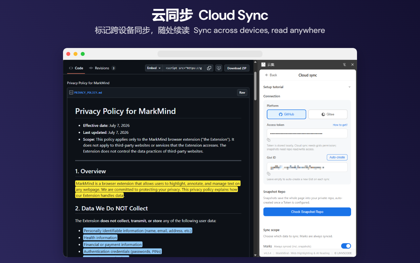Screen dimensions: 420x263
Task: Open the Embed dropdown
Action: tap(154, 68)
